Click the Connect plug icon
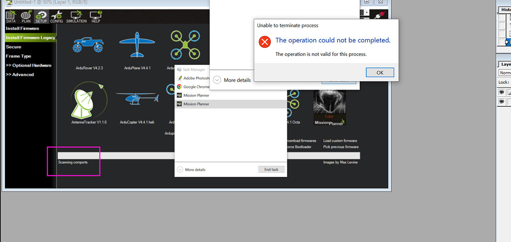This screenshot has width=511, height=242. pyautogui.click(x=380, y=16)
